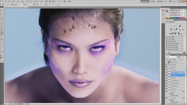Switch to the Masks tab
The height and width of the screenshot is (105, 187).
[176, 20]
